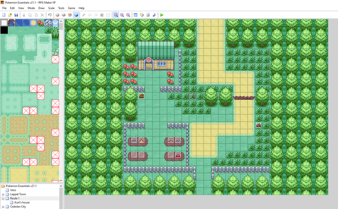Save the project with the floppy disk icon
Image resolution: width=338 pixels, height=209 pixels.
pos(16,15)
